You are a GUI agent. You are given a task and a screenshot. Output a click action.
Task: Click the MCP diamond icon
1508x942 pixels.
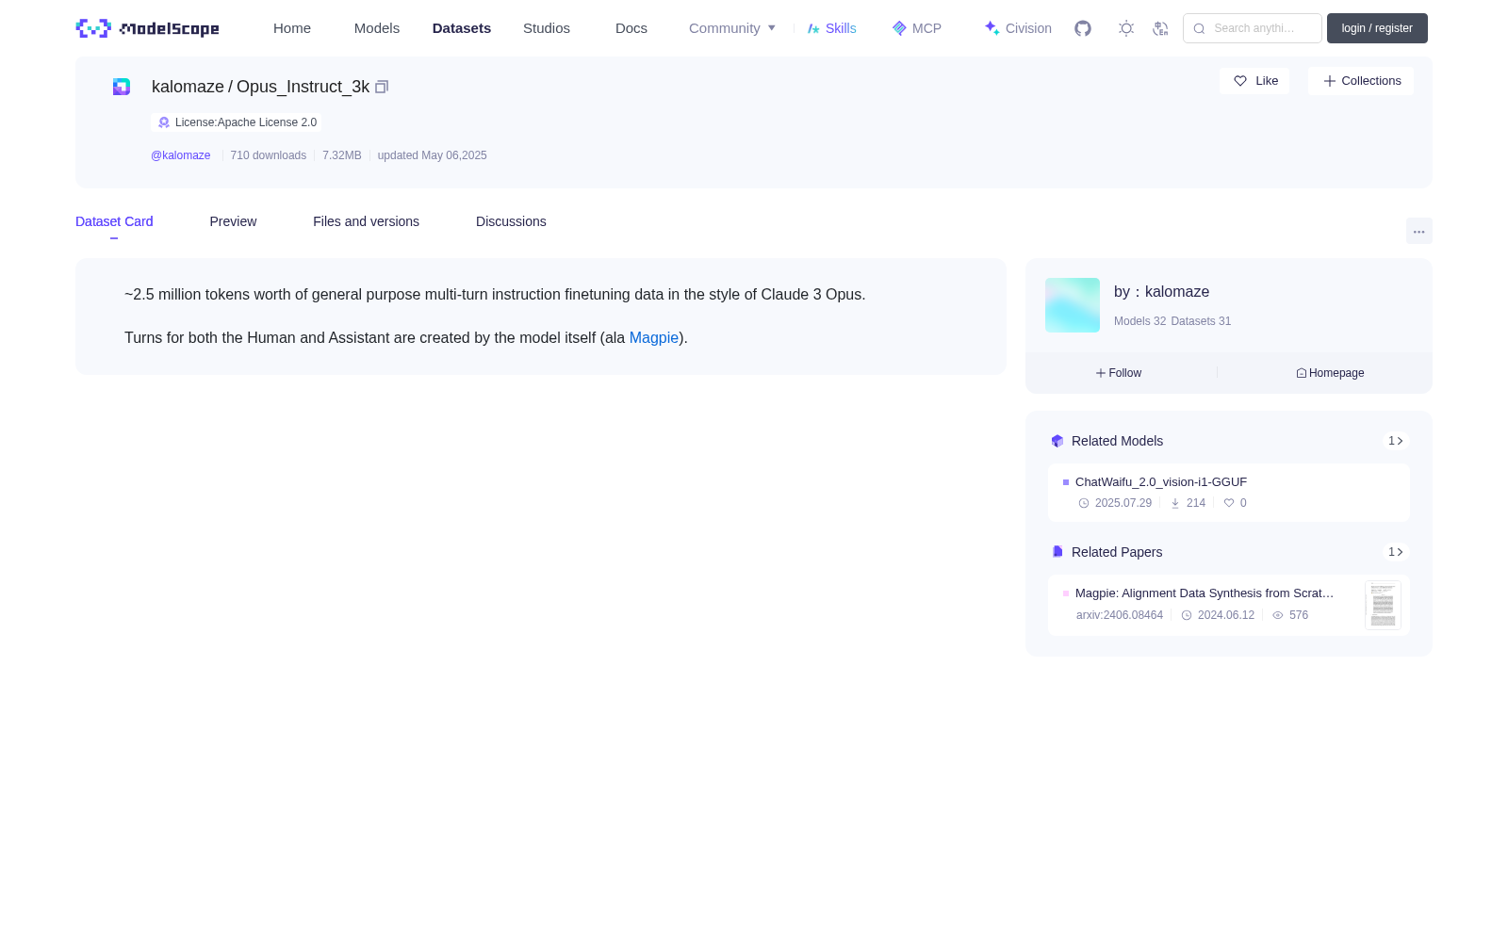[x=899, y=28]
